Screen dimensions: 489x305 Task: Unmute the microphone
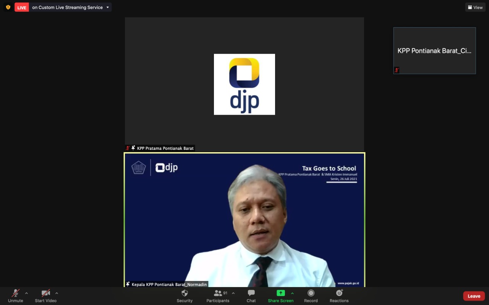click(x=16, y=293)
